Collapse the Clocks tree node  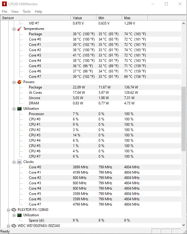[x=14, y=162]
